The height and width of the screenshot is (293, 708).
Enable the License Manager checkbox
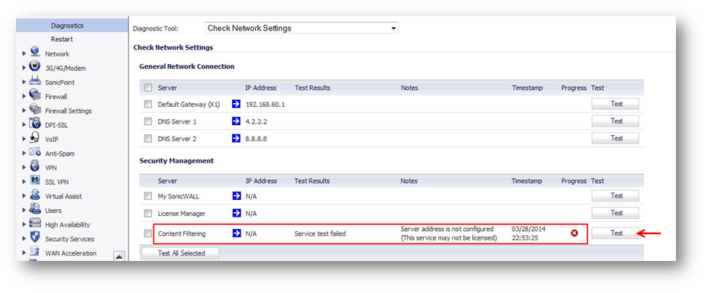coord(147,213)
